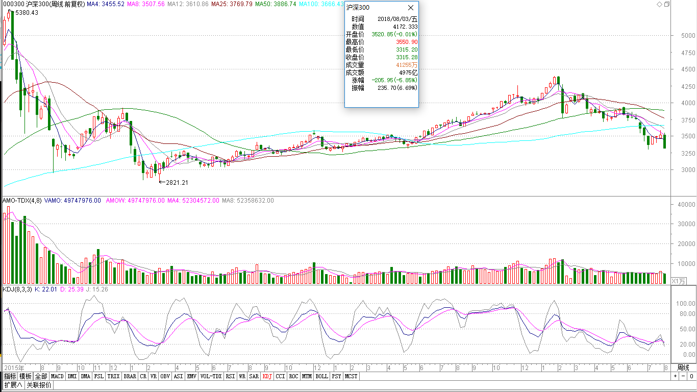Switch indicator to MCST
The height and width of the screenshot is (392, 697).
(351, 377)
